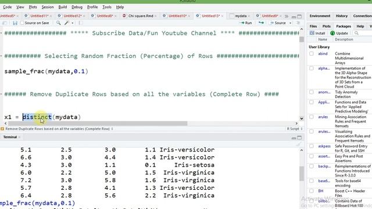Click the green Update packages icon
The height and width of the screenshot is (209, 372).
pyautogui.click(x=332, y=33)
